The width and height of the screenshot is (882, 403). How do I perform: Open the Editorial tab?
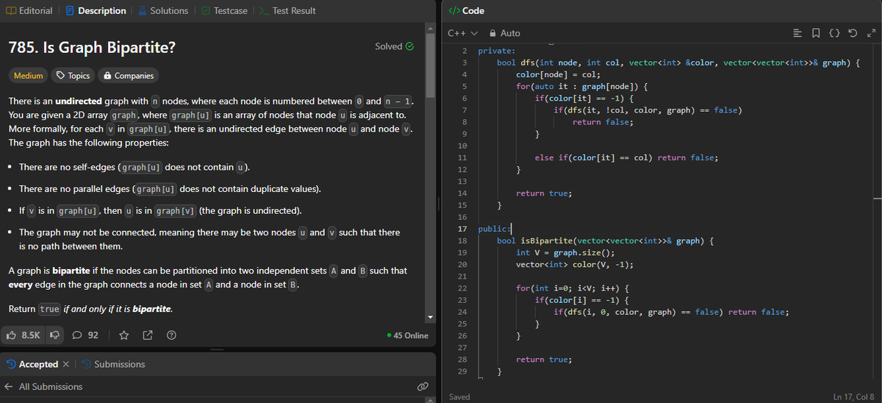[x=28, y=10]
